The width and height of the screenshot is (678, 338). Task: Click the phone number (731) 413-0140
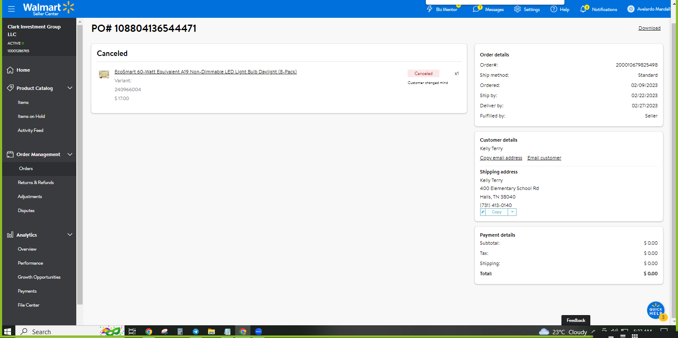click(496, 205)
